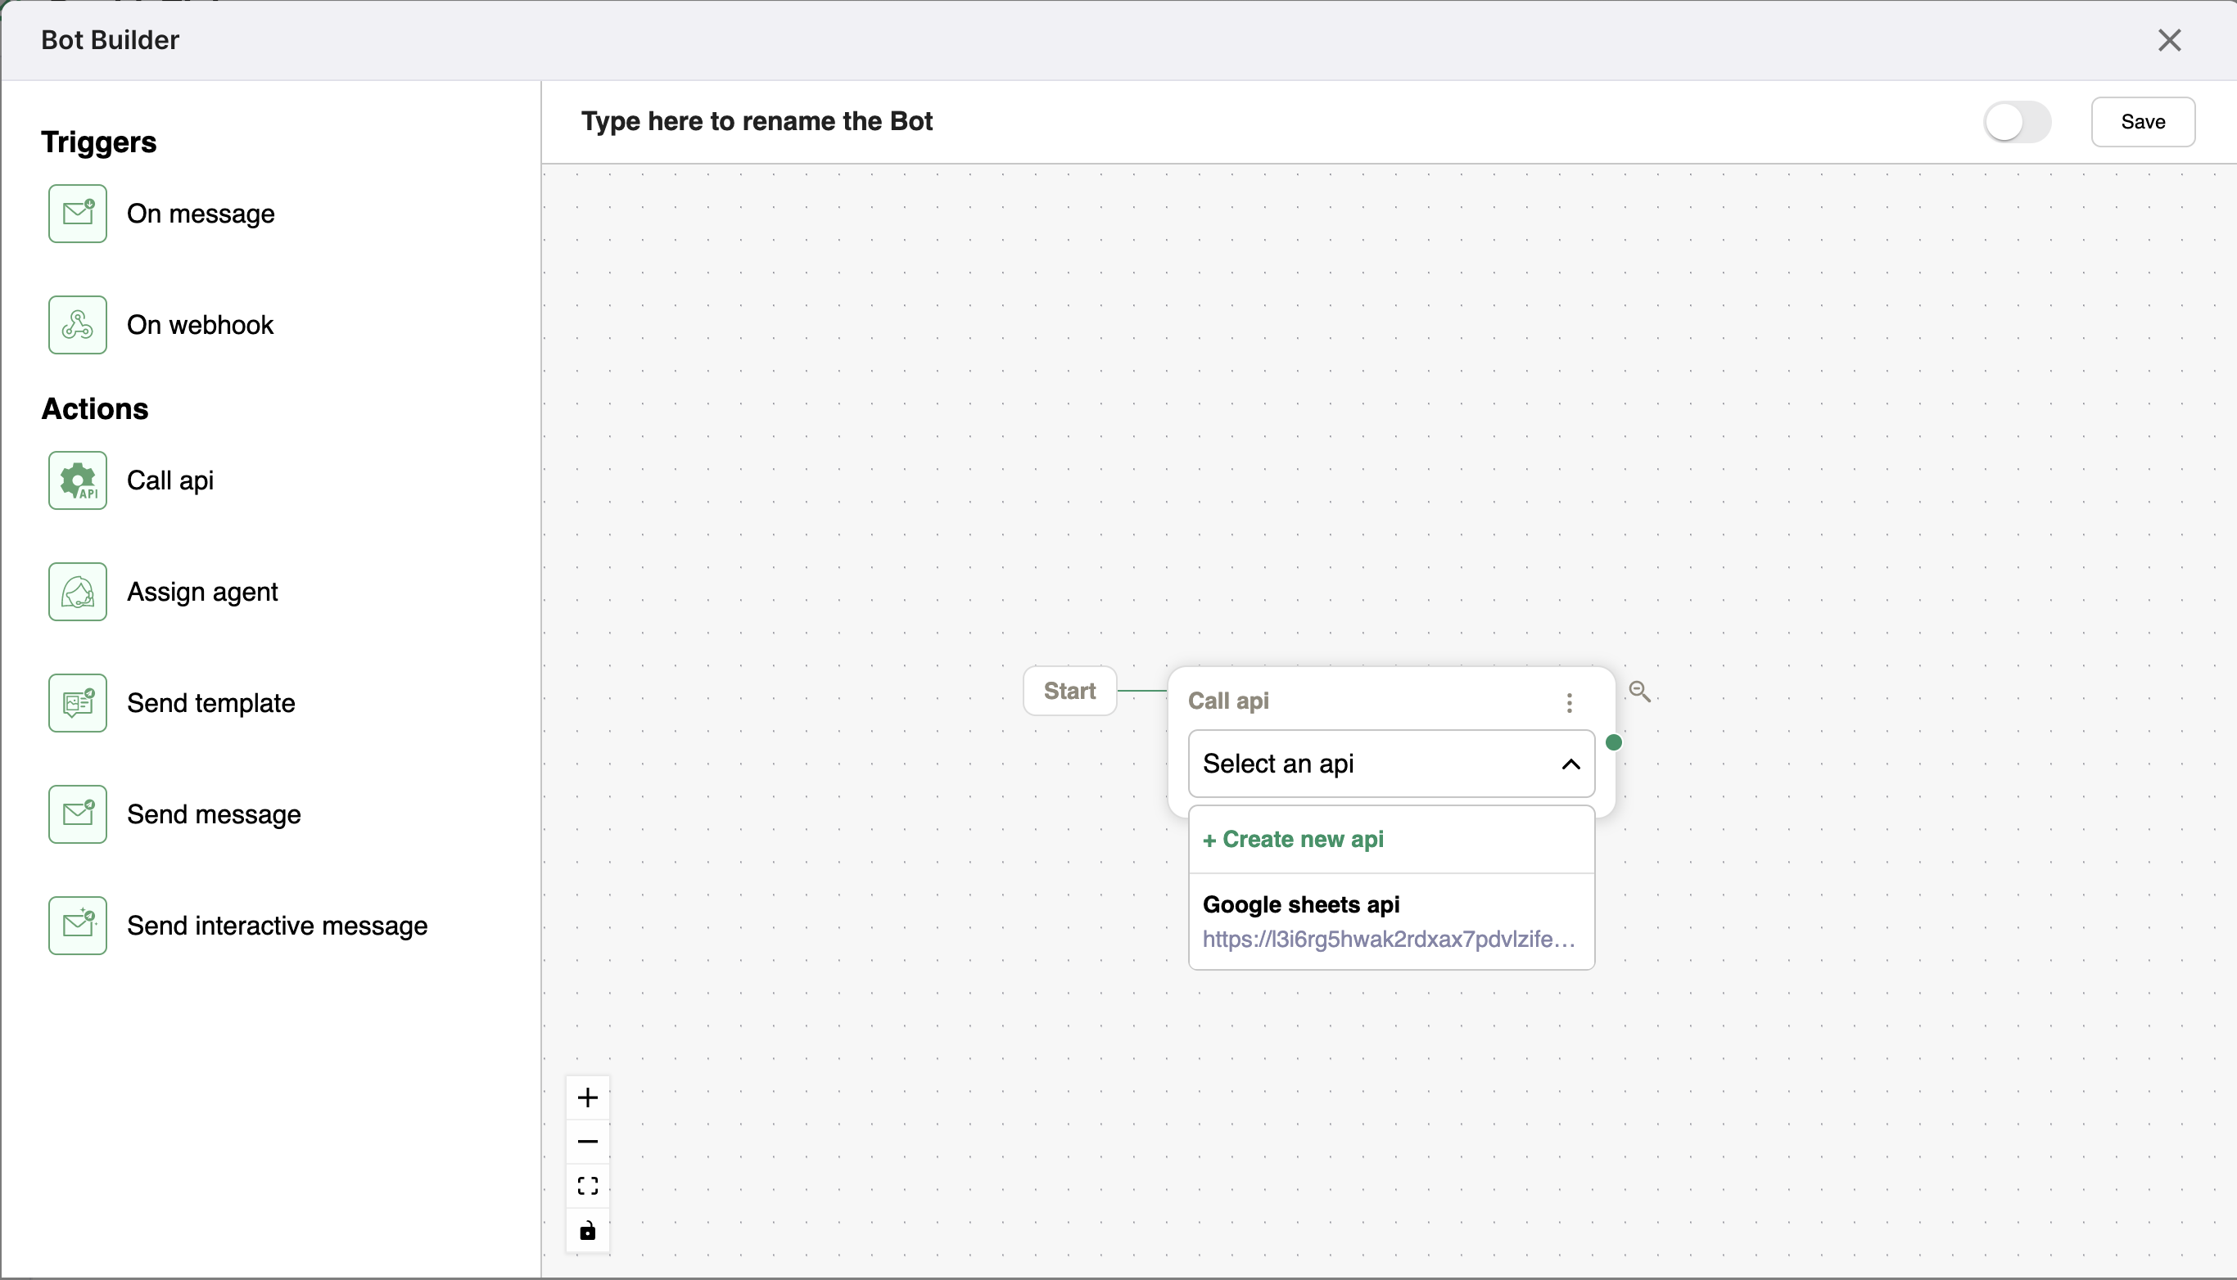Toggle the canvas lock icon

(x=587, y=1231)
